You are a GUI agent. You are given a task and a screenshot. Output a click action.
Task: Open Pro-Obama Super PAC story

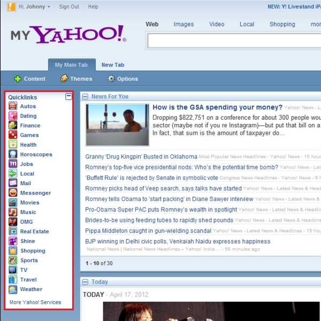pyautogui.click(x=161, y=209)
